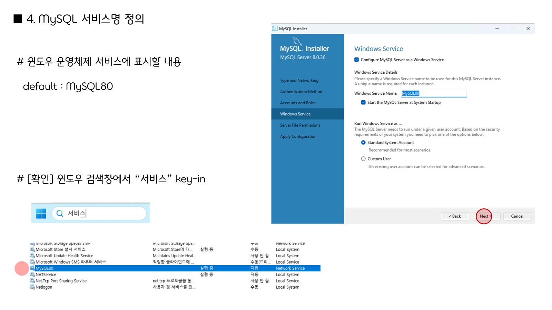Viewport: 552px width, 310px height.
Task: Click Network Service in the MySQL80 row
Action: pos(290,268)
